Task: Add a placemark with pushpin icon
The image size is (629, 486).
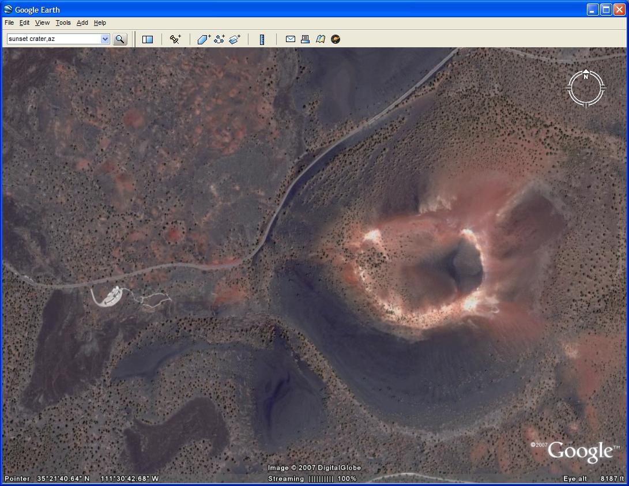Action: coord(175,39)
